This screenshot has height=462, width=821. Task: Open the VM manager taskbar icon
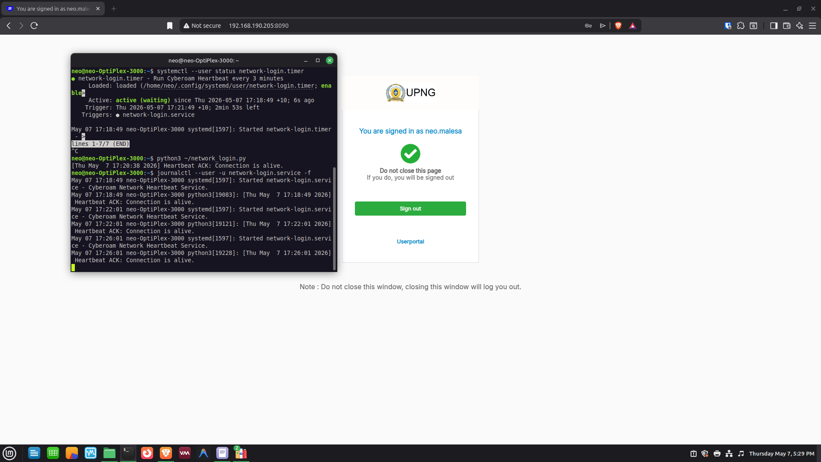(185, 453)
